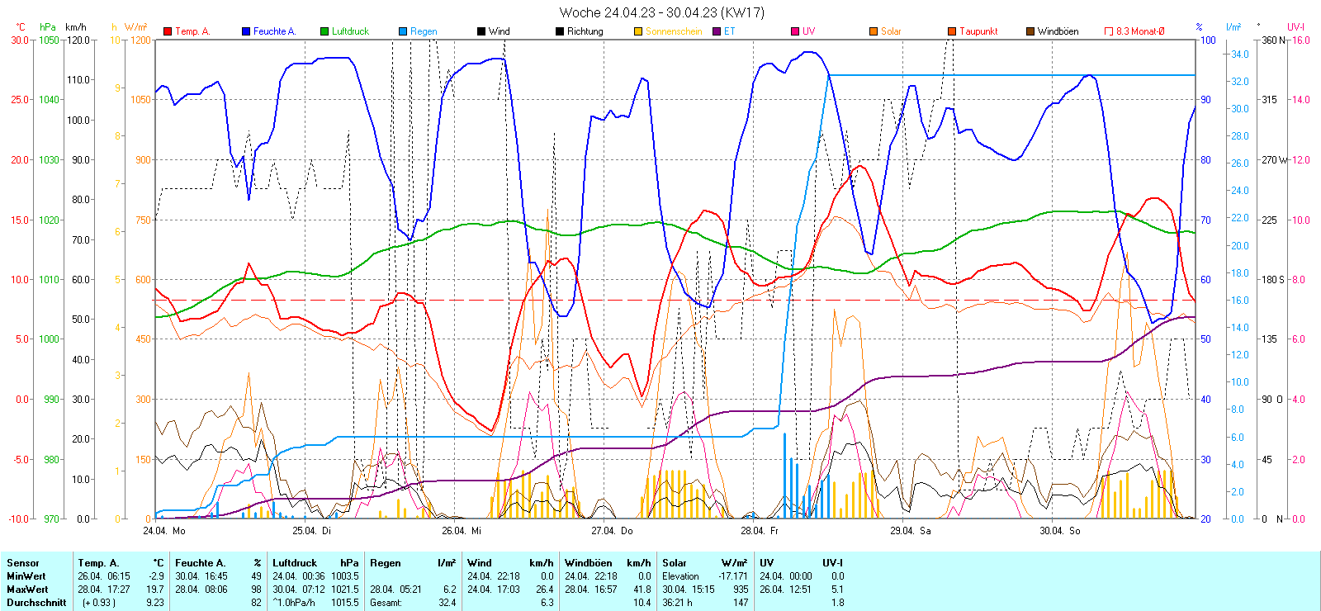The height and width of the screenshot is (611, 1321).
Task: Click the chart title 'Woche 24.04.23 - 30.04.23 (KW17)'
Action: pyautogui.click(x=662, y=12)
